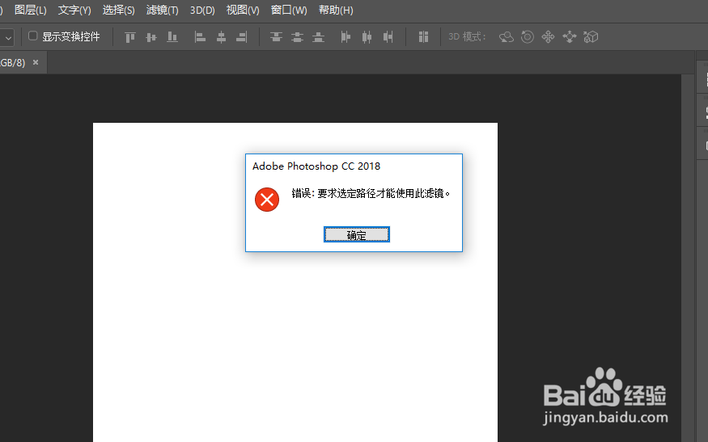Open the 帮助(H) menu

point(336,10)
